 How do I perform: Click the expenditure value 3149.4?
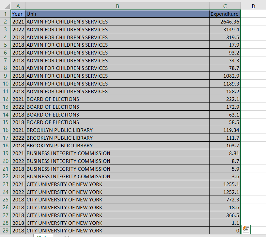[x=225, y=30]
